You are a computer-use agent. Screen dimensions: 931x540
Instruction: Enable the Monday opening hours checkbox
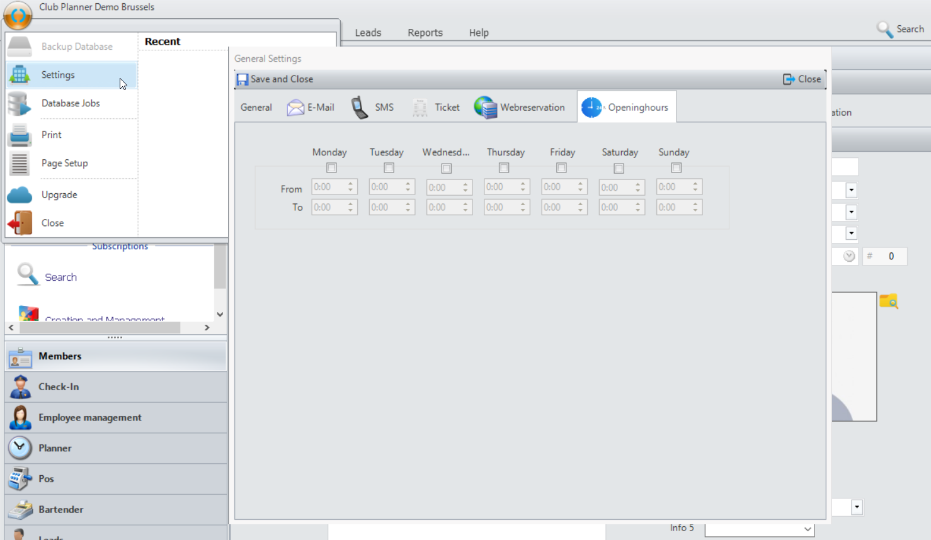coord(331,168)
